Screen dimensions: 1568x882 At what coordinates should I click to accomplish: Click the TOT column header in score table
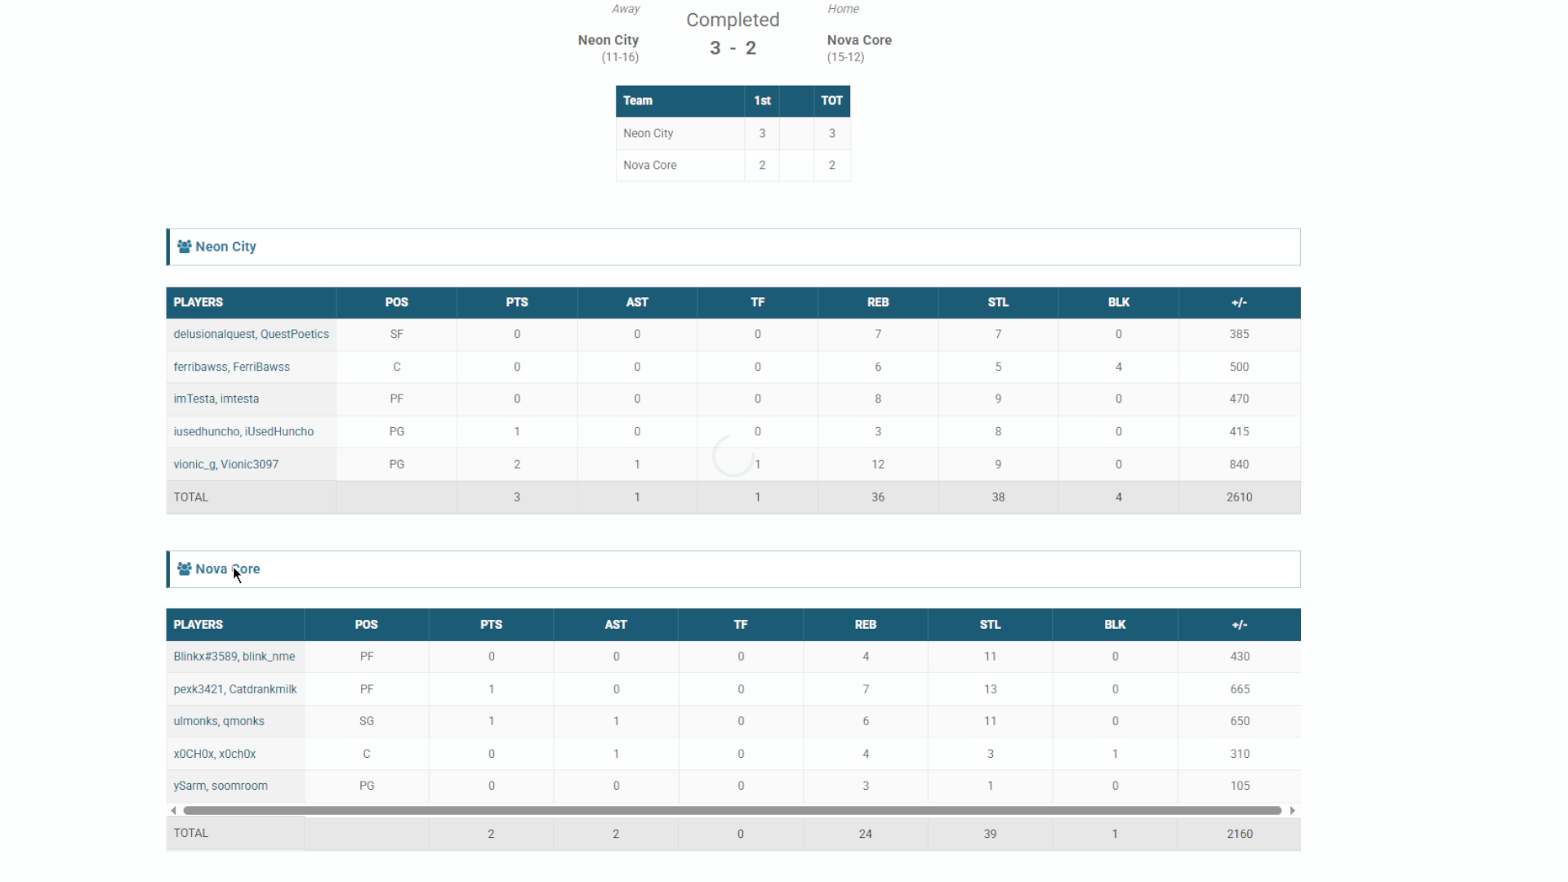831,100
